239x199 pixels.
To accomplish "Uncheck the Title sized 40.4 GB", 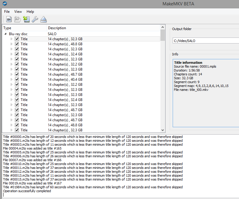I will (x=17, y=80).
